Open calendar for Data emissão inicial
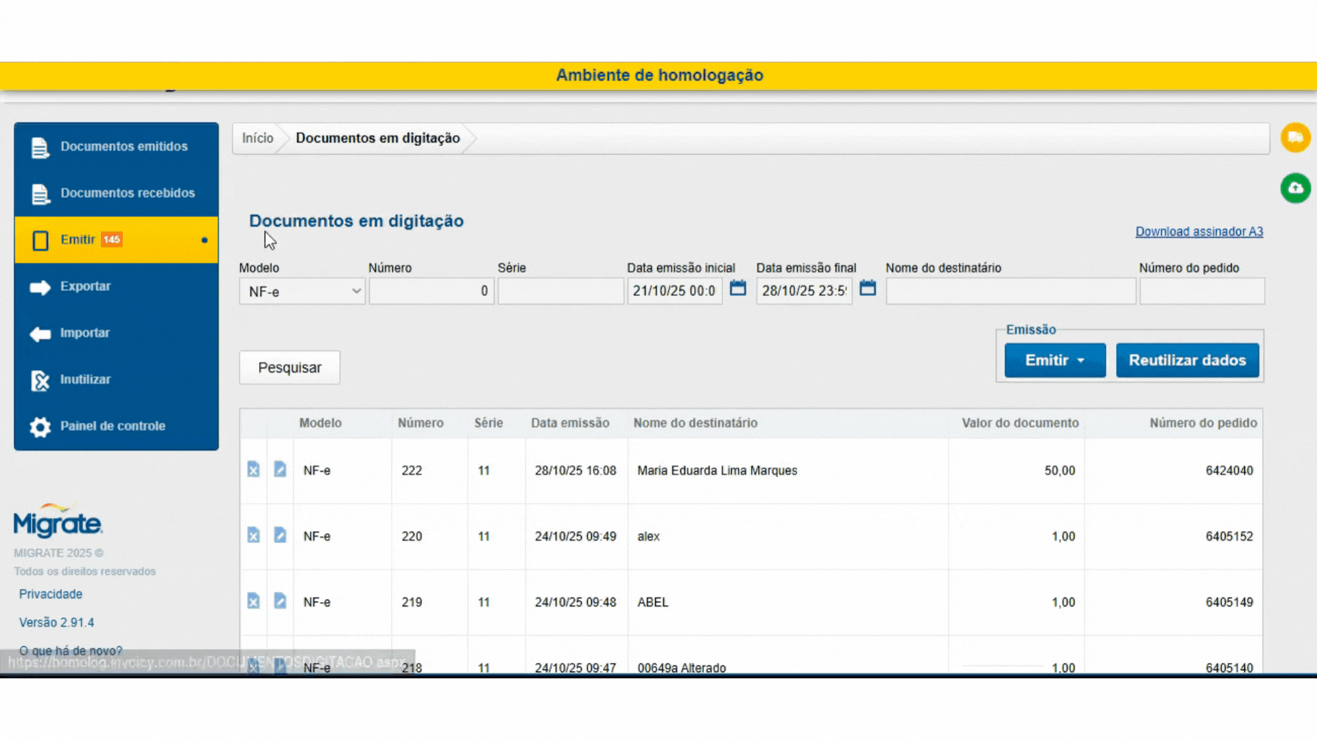The image size is (1317, 740). (x=737, y=288)
